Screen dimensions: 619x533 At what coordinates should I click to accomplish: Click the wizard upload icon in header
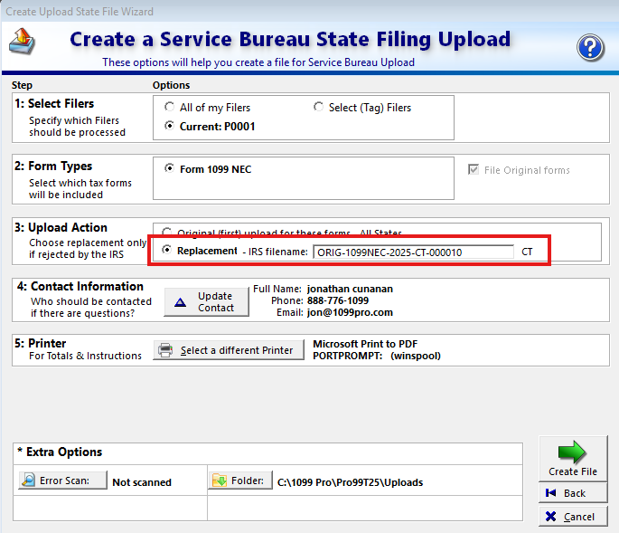click(23, 42)
